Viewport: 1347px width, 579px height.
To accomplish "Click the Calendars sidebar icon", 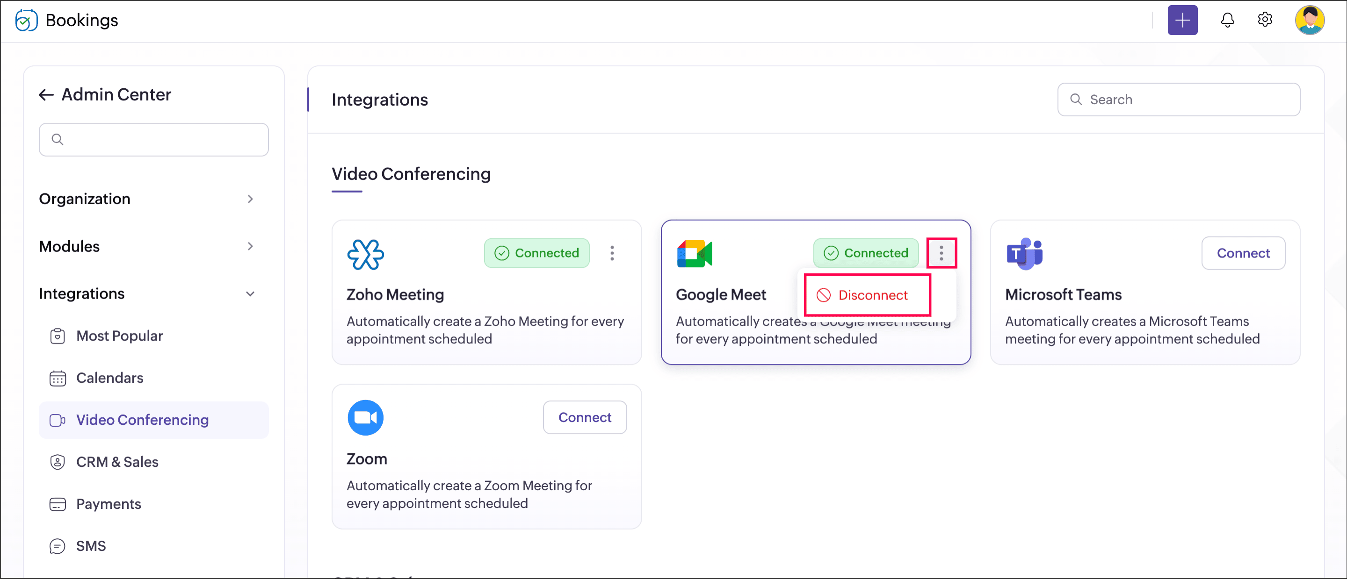I will 58,378.
